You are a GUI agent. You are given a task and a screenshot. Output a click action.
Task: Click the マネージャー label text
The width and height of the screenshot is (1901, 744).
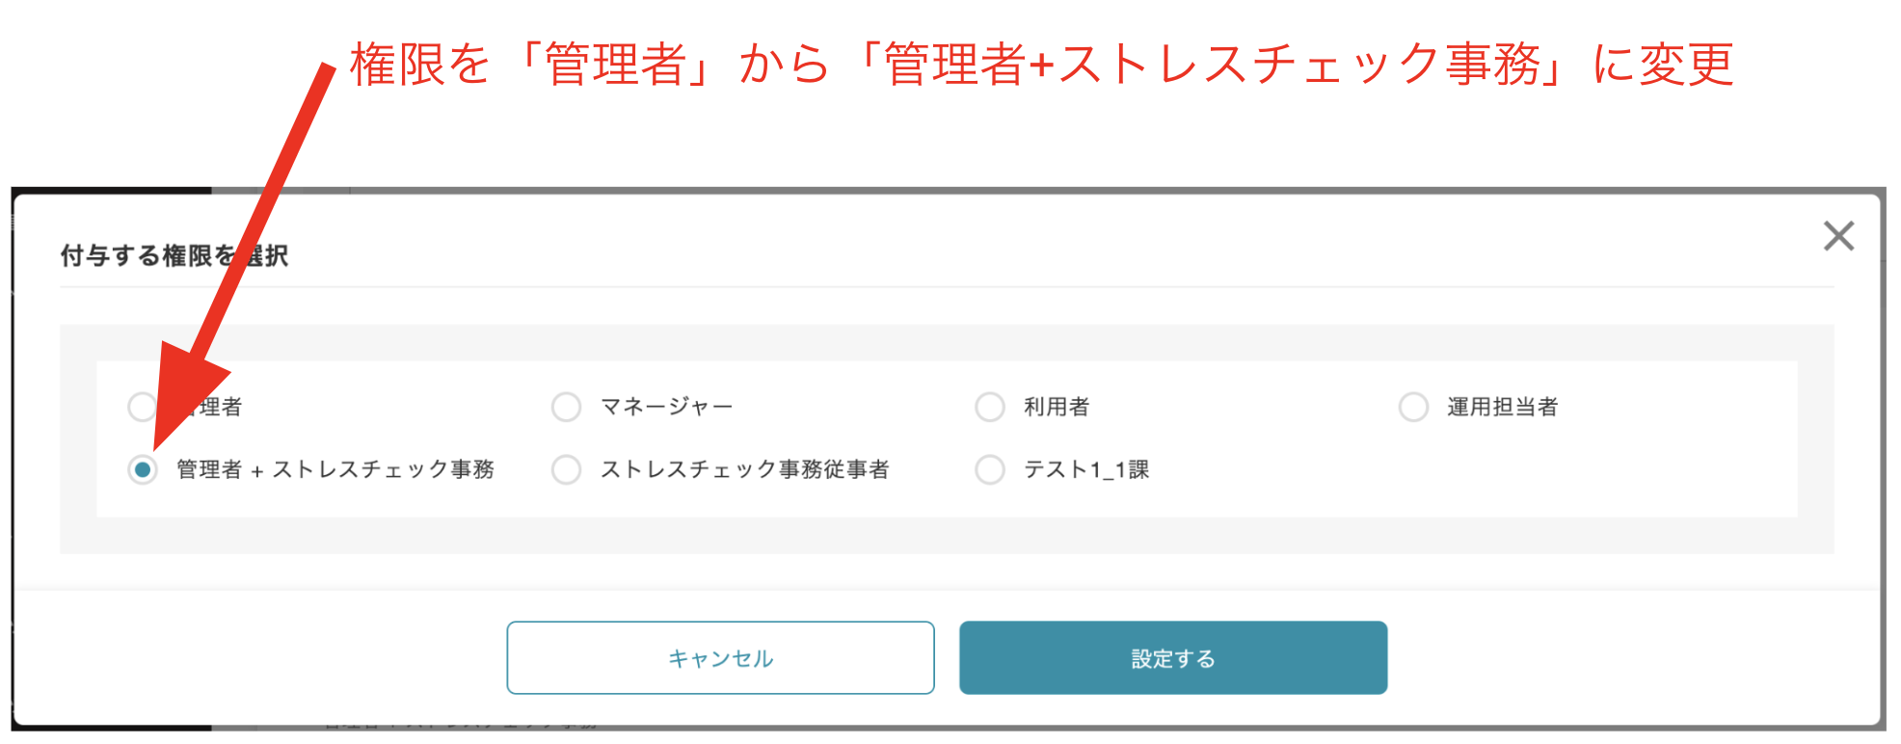pyautogui.click(x=667, y=407)
